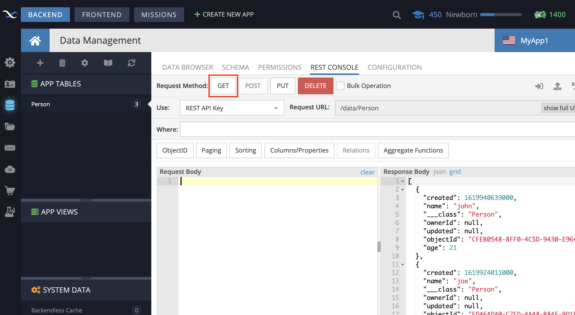Screen dimensions: 575x315
Task: Open the documentation book icon
Action: (x=108, y=63)
